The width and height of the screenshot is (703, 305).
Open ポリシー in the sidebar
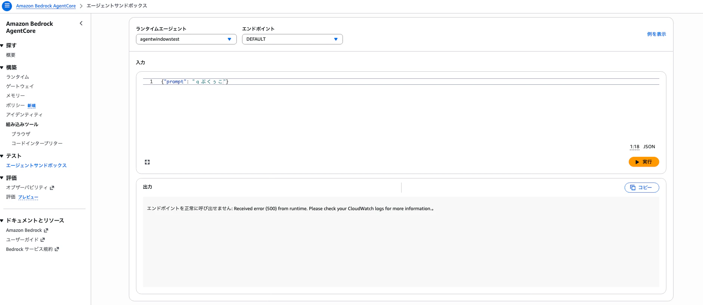click(15, 105)
